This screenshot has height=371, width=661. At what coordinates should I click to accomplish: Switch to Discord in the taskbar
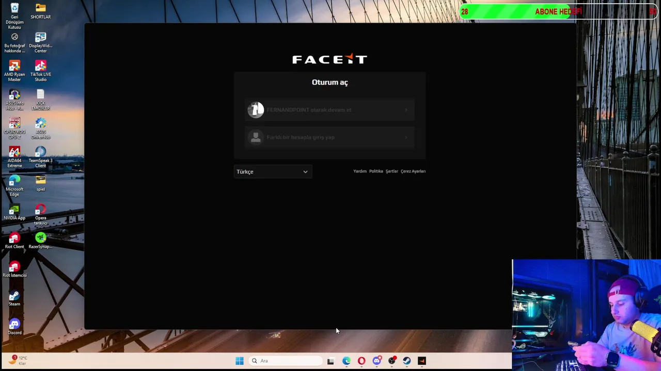click(376, 361)
